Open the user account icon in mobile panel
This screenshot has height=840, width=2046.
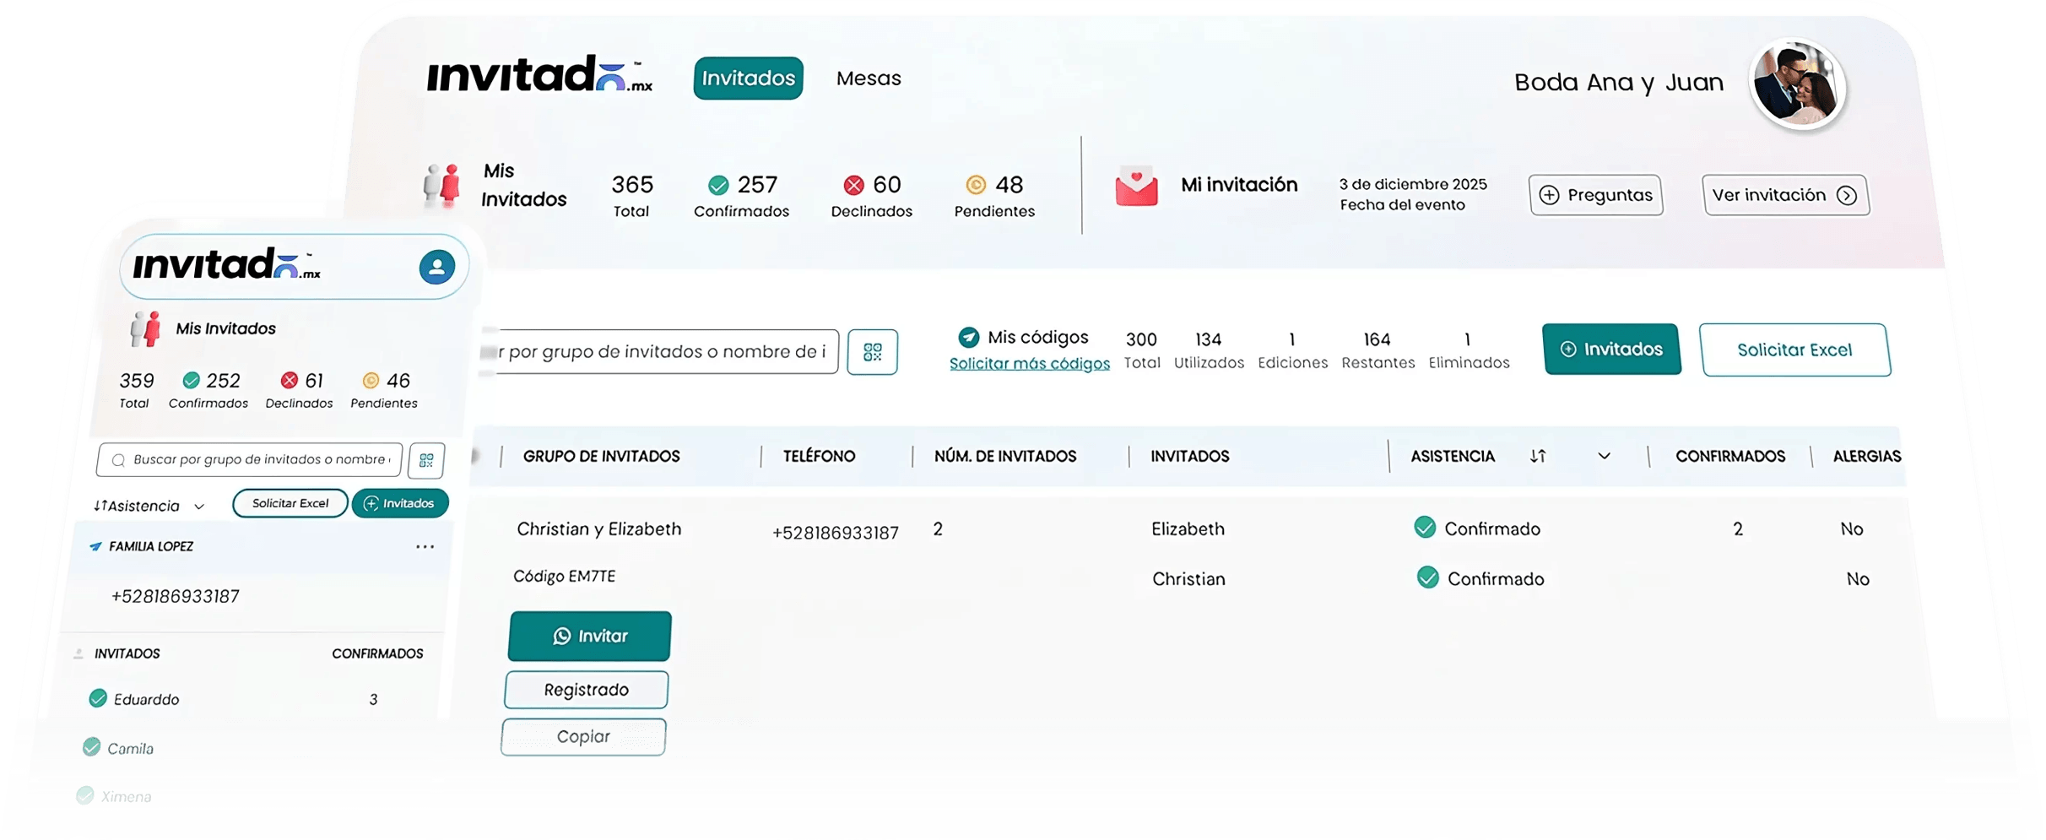point(436,267)
